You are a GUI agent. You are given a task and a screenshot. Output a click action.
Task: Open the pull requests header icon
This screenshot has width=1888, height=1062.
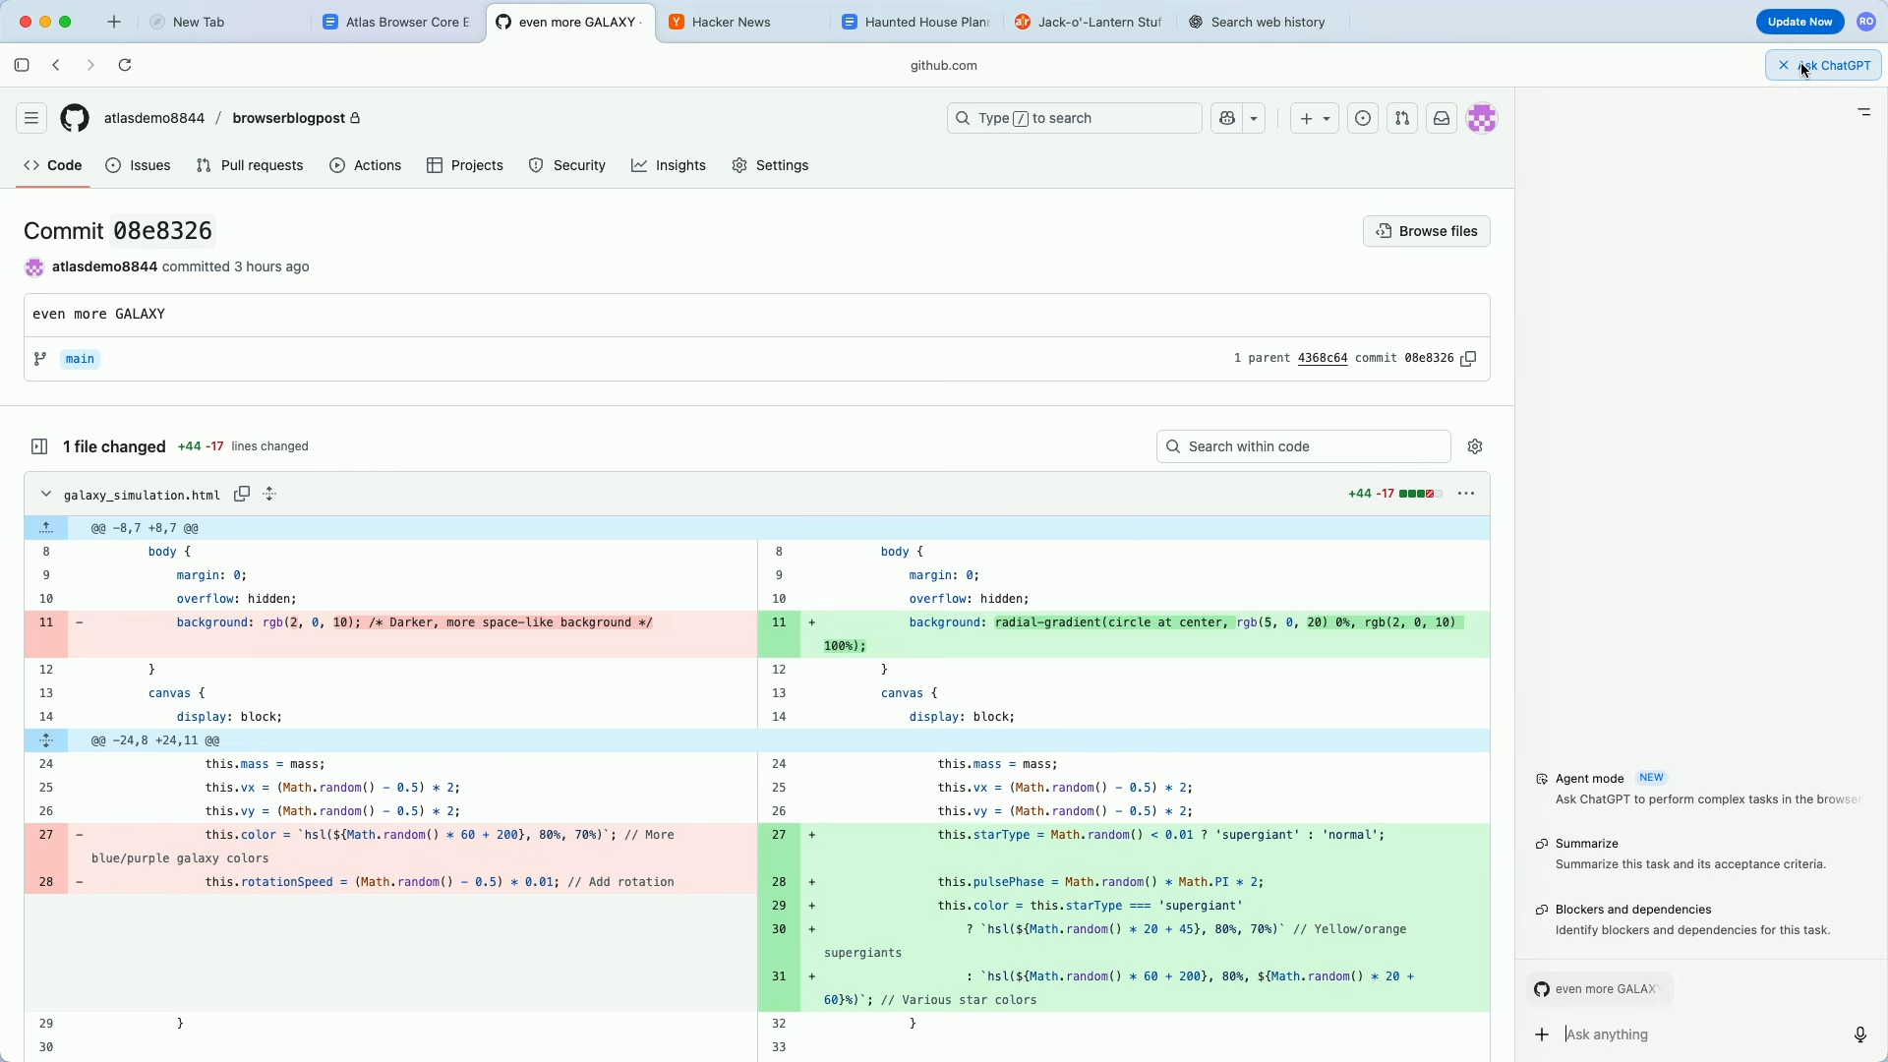1402,118
